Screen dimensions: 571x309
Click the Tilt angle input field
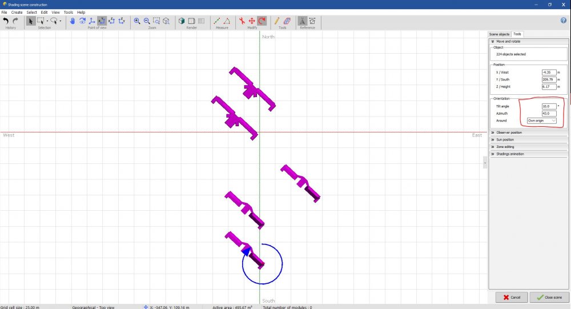point(548,106)
